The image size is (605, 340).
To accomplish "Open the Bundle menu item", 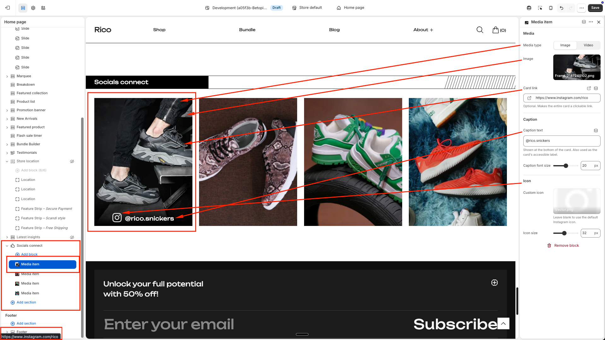I will tap(247, 30).
